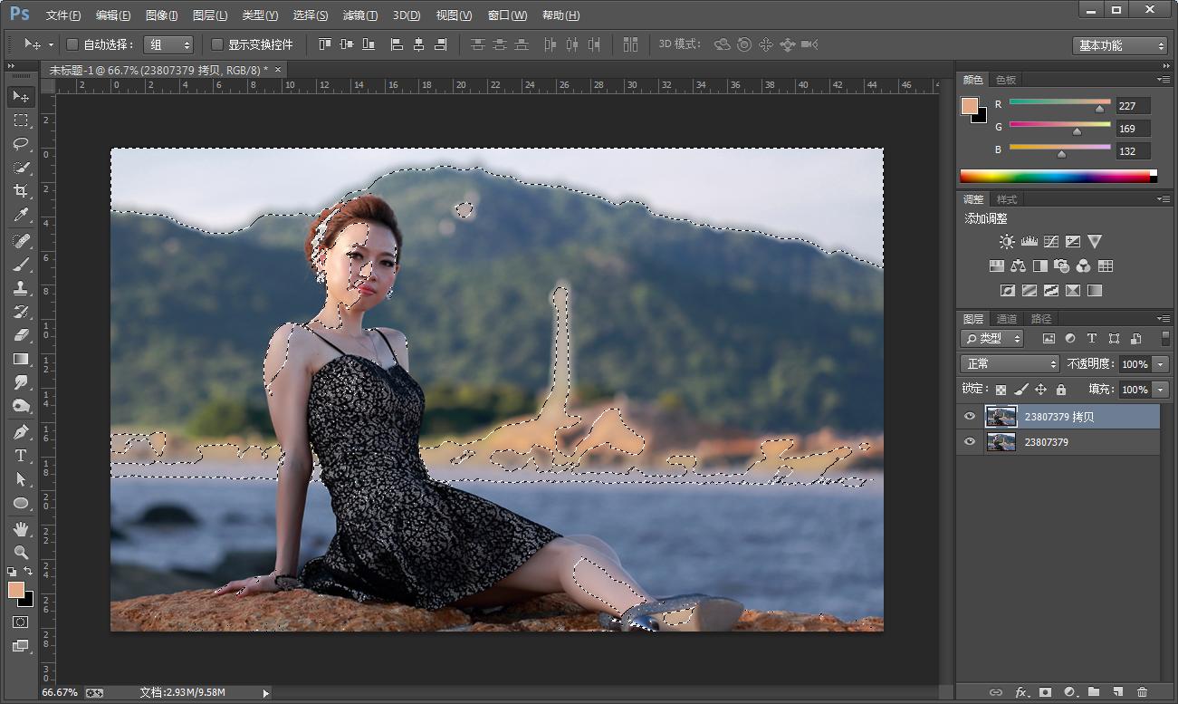Select the Zoom tool
The width and height of the screenshot is (1178, 704).
(x=20, y=552)
